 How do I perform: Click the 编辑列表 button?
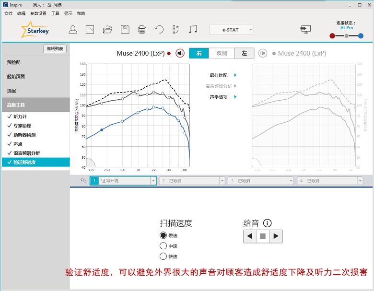pos(55,49)
